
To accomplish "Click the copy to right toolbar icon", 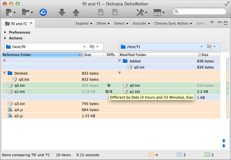I will [101, 12].
